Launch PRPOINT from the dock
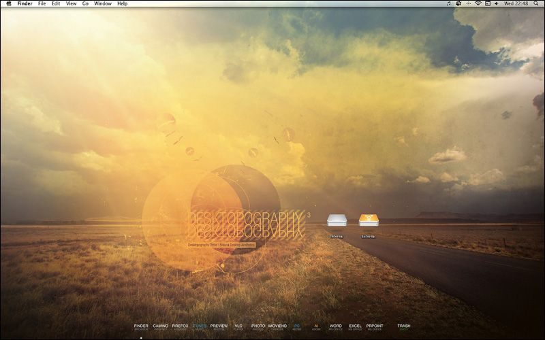Screen dimensions: 545x340 375,327
